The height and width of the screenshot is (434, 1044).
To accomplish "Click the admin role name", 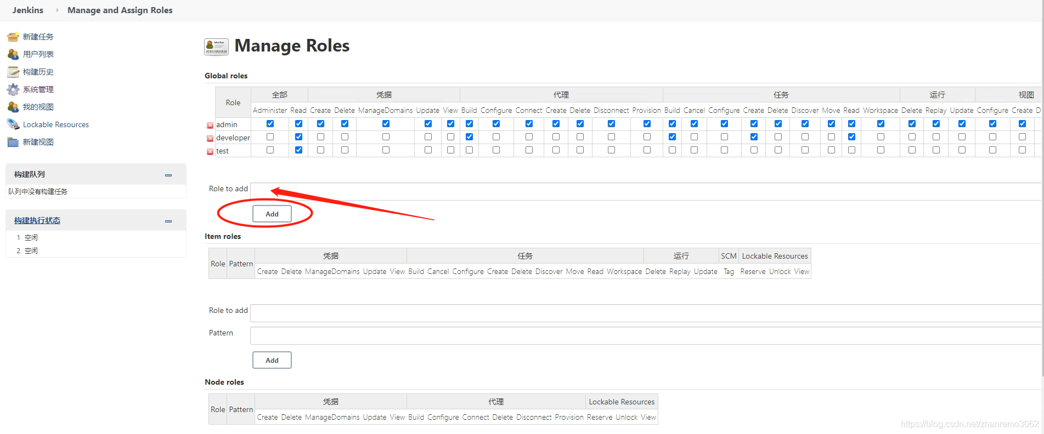I will tap(227, 124).
